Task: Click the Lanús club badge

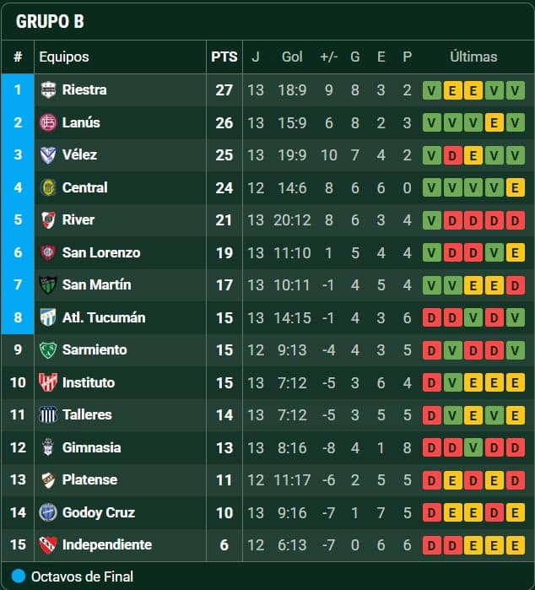Action: (x=48, y=122)
